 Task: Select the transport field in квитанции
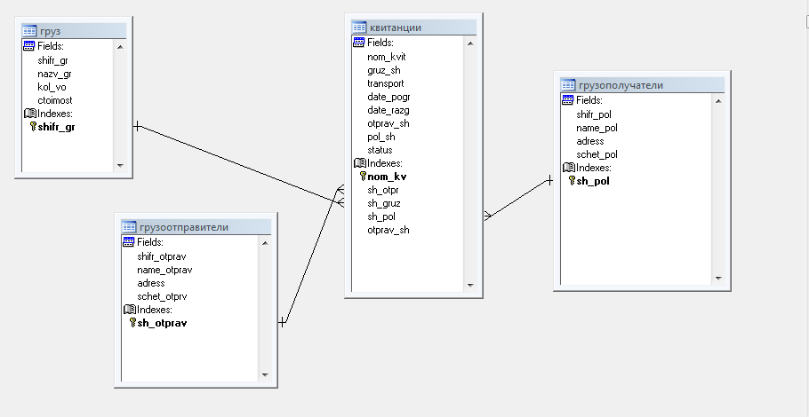click(x=386, y=83)
